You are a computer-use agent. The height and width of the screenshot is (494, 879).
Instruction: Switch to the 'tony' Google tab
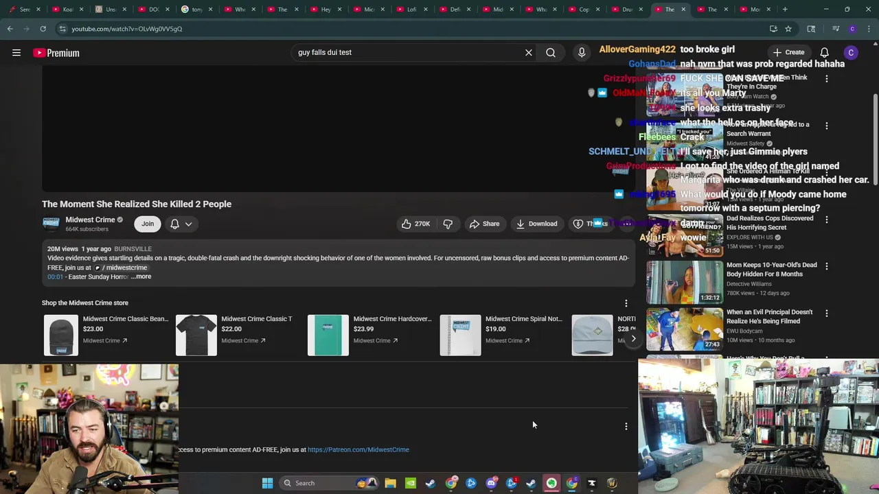point(196,10)
